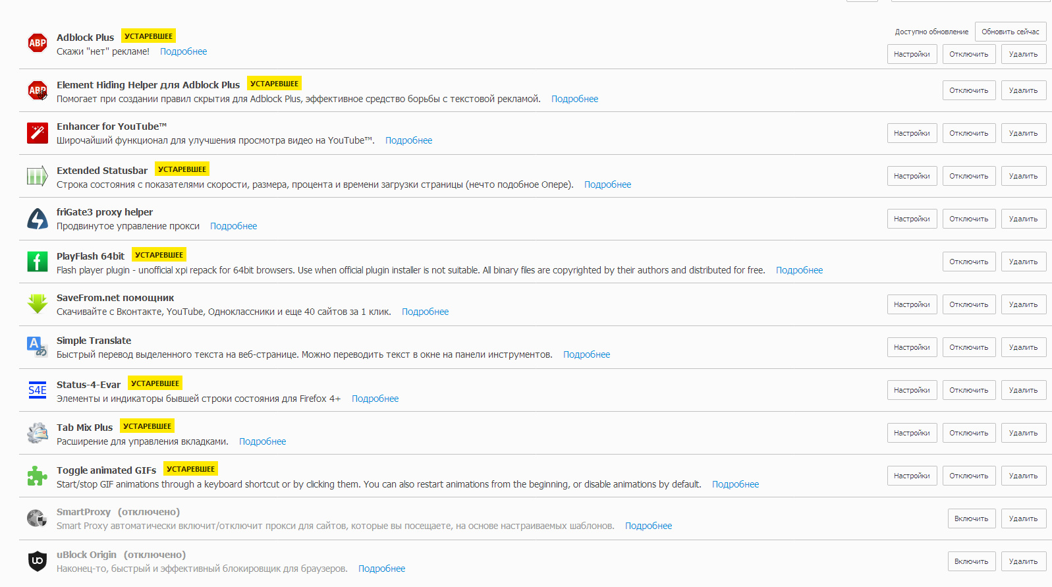Open 'Подробнее' link for Element Hiding Helper
The height and width of the screenshot is (587, 1052).
(x=575, y=99)
